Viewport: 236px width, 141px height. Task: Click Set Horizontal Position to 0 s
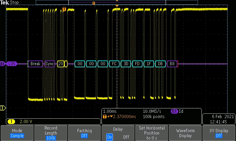152,133
